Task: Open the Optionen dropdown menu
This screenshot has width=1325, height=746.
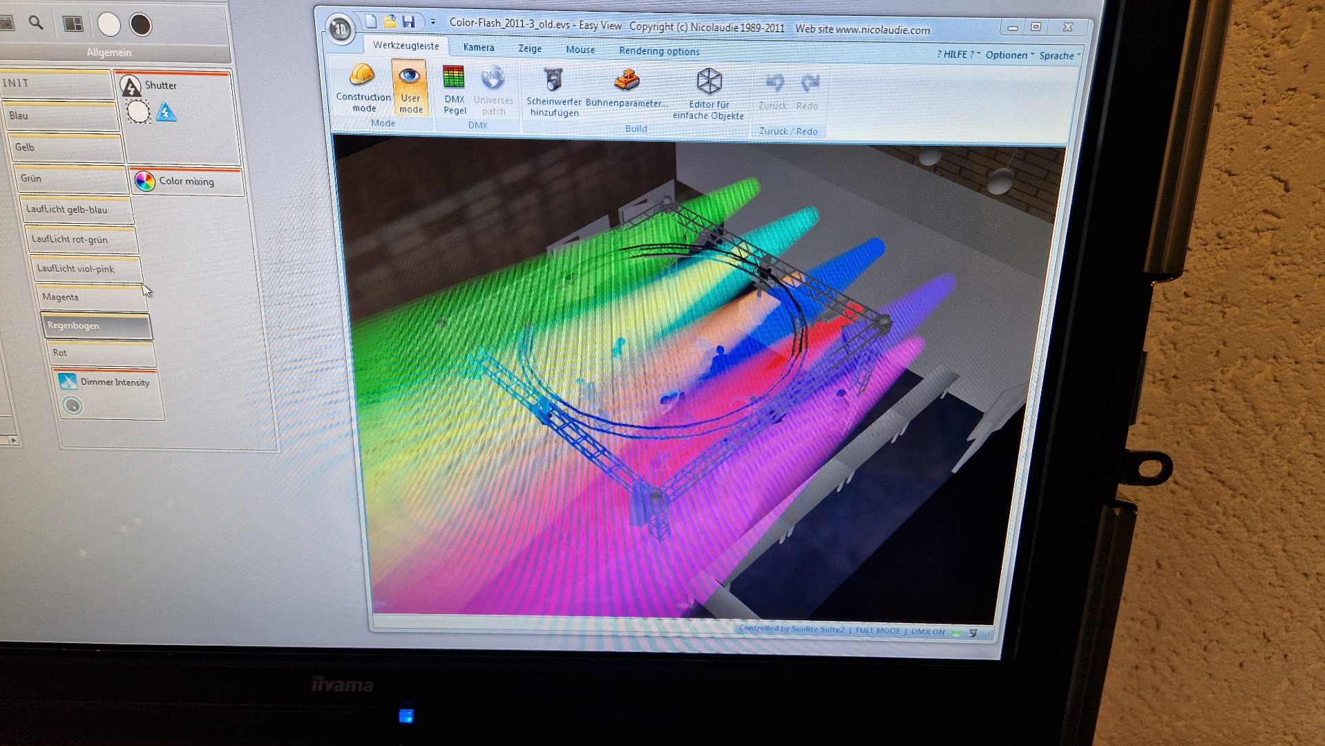Action: pos(1009,55)
